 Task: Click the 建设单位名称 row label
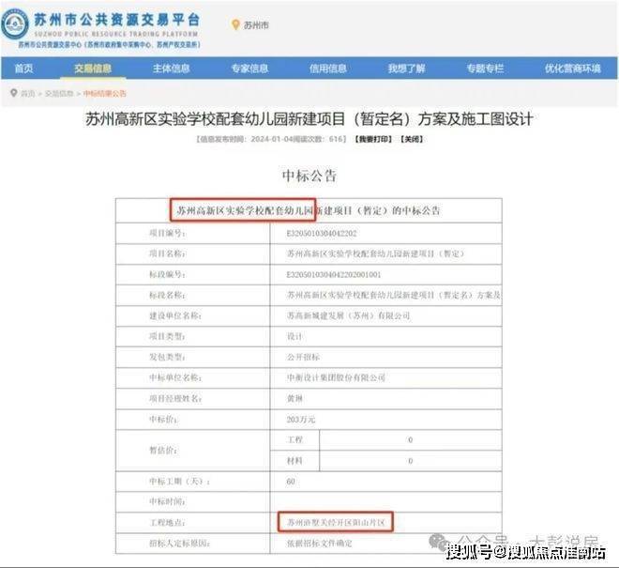click(175, 315)
